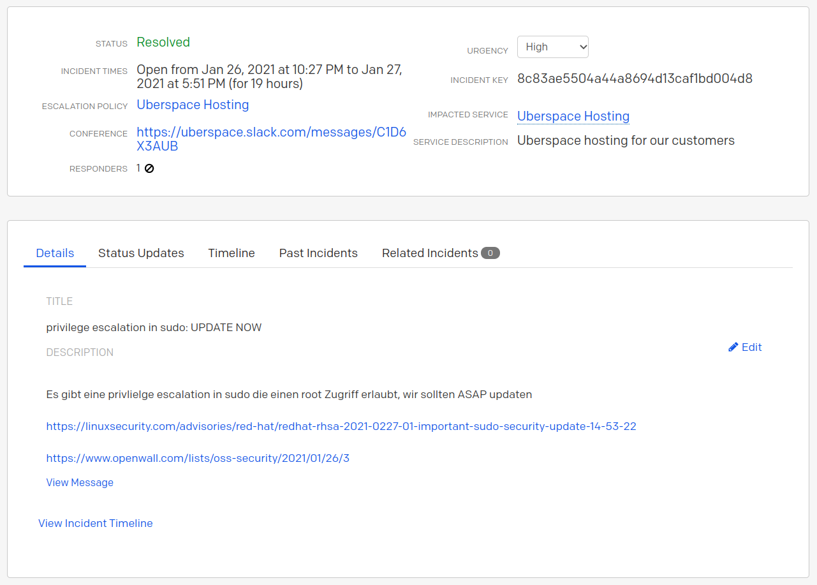Open the openwall.com oss-security link
This screenshot has width=817, height=585.
pos(198,458)
